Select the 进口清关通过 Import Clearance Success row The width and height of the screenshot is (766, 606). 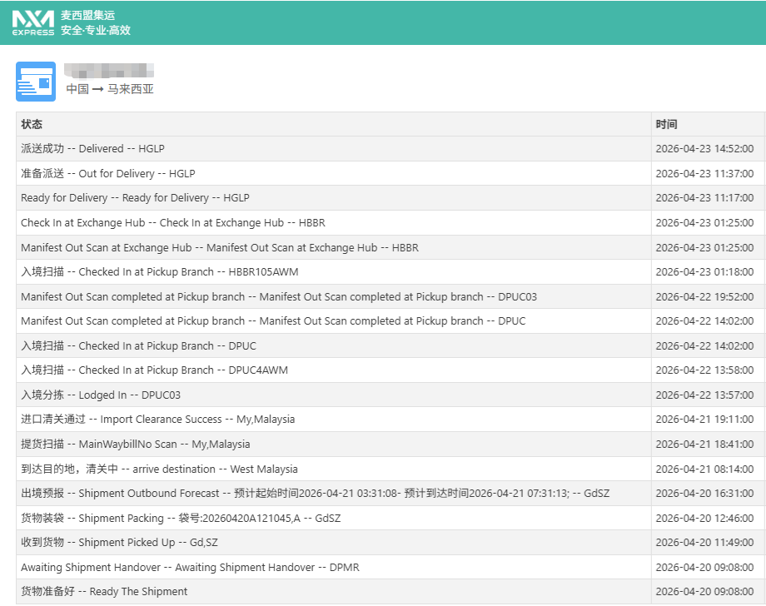[157, 420]
